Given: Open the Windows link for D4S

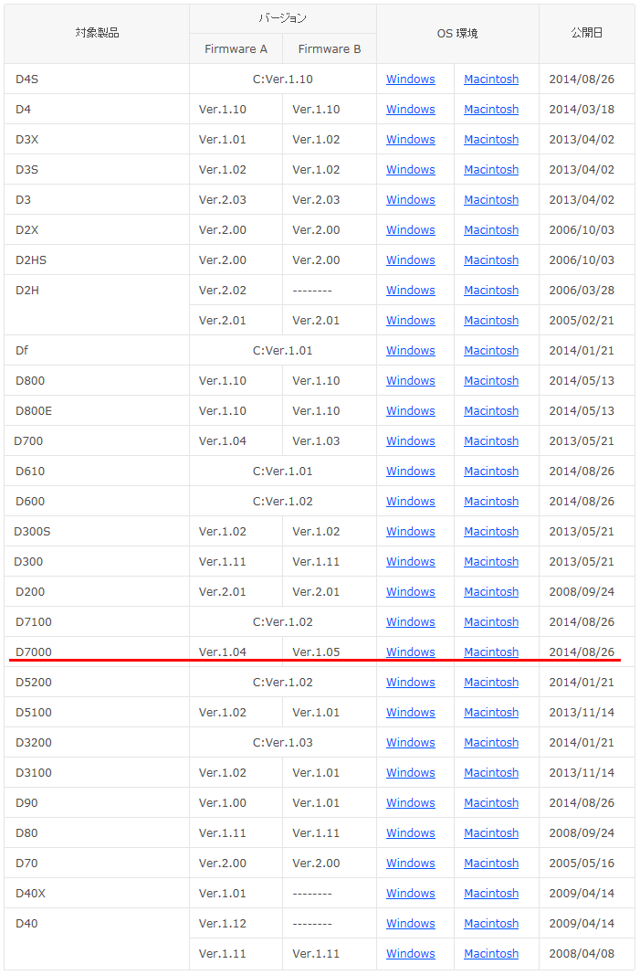Looking at the screenshot, I should point(410,79).
